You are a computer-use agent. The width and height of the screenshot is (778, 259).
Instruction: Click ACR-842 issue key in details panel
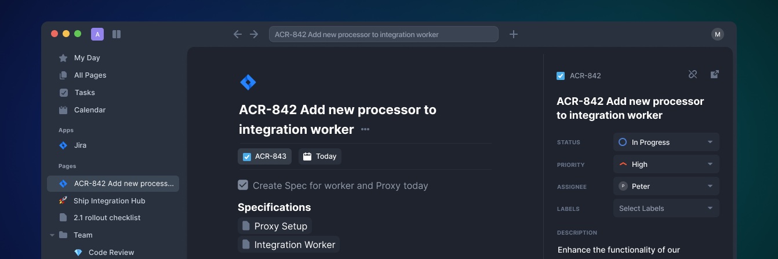pos(586,76)
